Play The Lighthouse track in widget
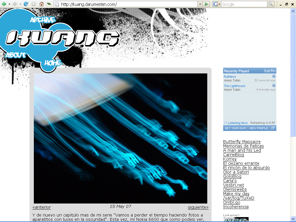296x222 pixels. [274, 86]
